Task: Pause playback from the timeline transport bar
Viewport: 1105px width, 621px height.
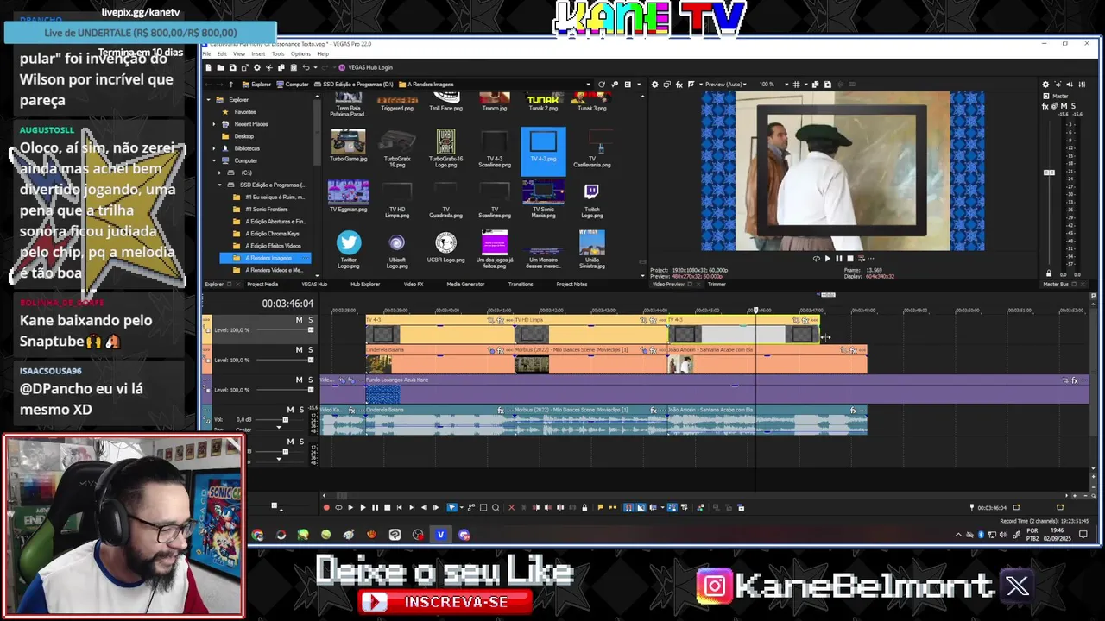Action: 375,507
